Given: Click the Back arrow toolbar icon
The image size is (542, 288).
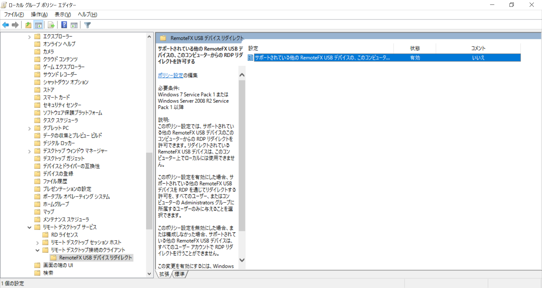Looking at the screenshot, I should click(6, 25).
